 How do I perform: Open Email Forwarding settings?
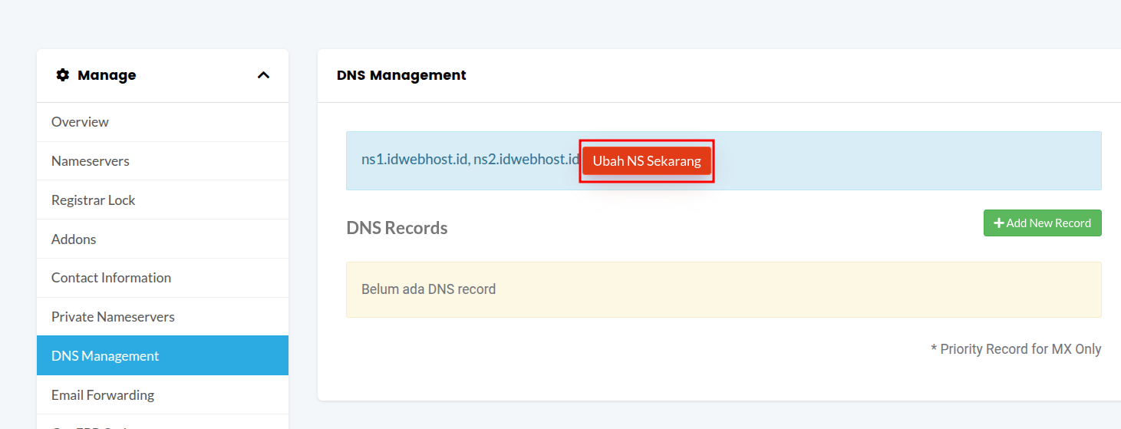(x=163, y=395)
